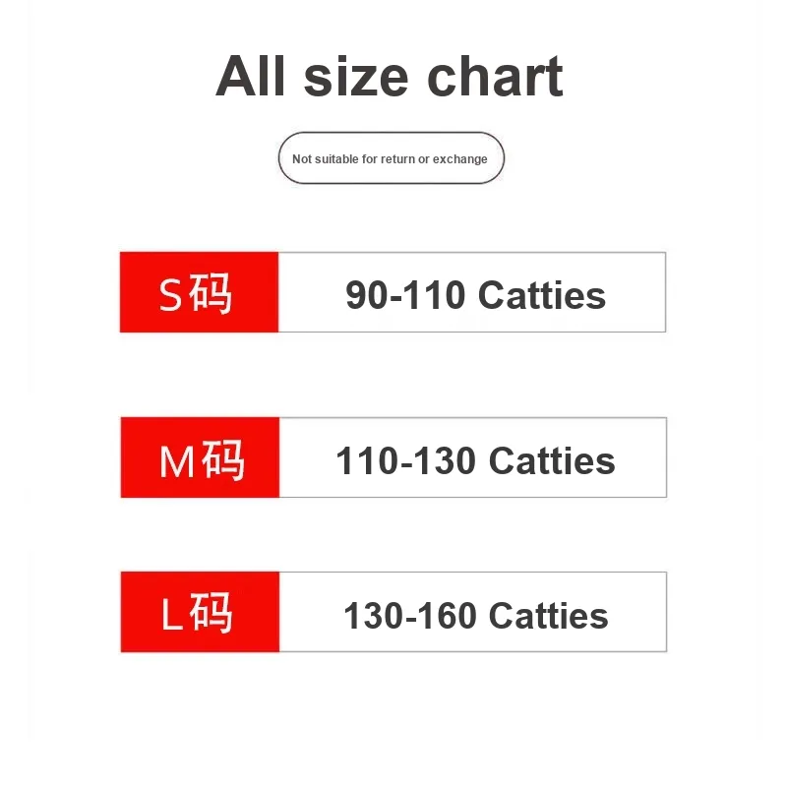Click the number range 110-130

(405, 460)
